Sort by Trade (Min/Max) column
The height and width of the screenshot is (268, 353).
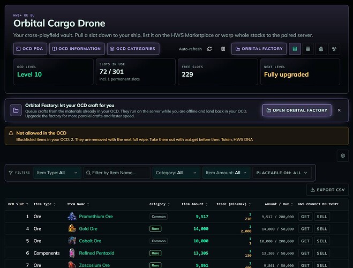tap(234, 204)
